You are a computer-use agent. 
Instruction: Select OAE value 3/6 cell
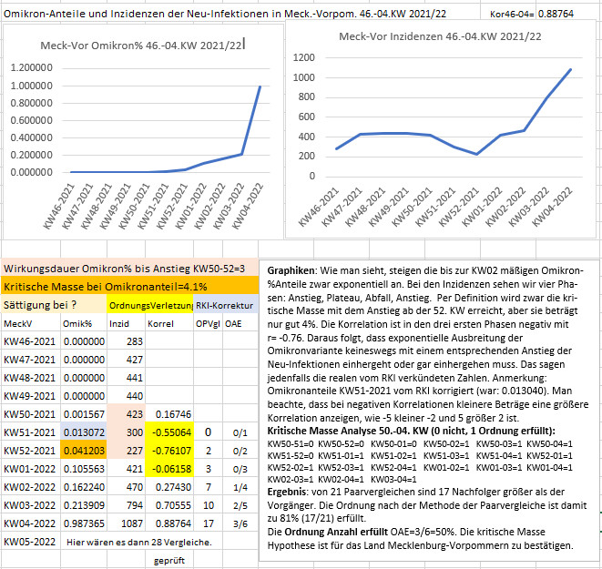tap(240, 523)
